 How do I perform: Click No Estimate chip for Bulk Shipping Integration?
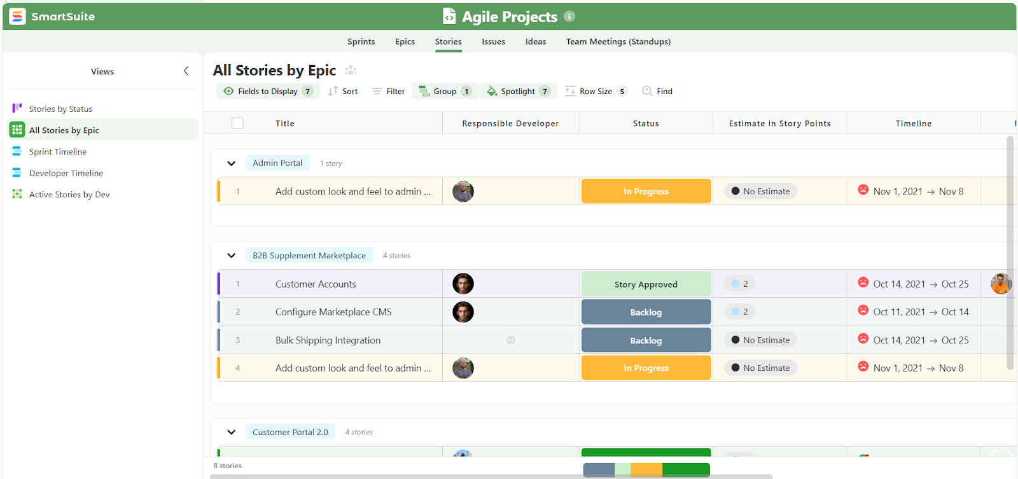pyautogui.click(x=760, y=340)
